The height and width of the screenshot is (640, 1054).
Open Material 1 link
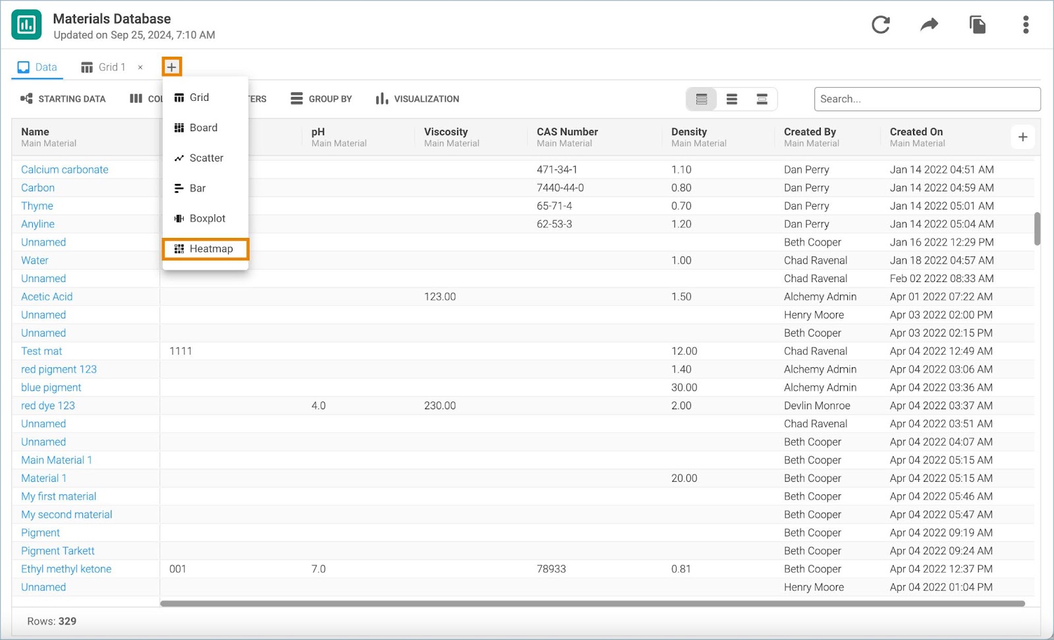pyautogui.click(x=43, y=479)
